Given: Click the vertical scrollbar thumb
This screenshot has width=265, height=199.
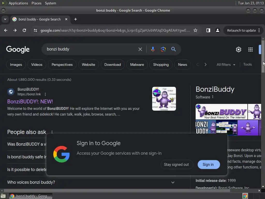Looking at the screenshot, I should click(263, 56).
